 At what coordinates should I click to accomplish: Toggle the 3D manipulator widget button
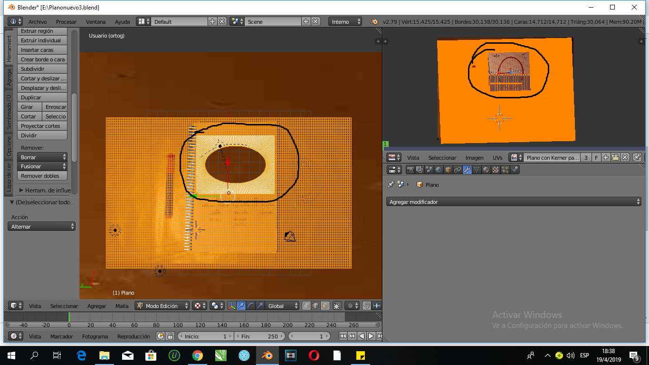pos(231,306)
